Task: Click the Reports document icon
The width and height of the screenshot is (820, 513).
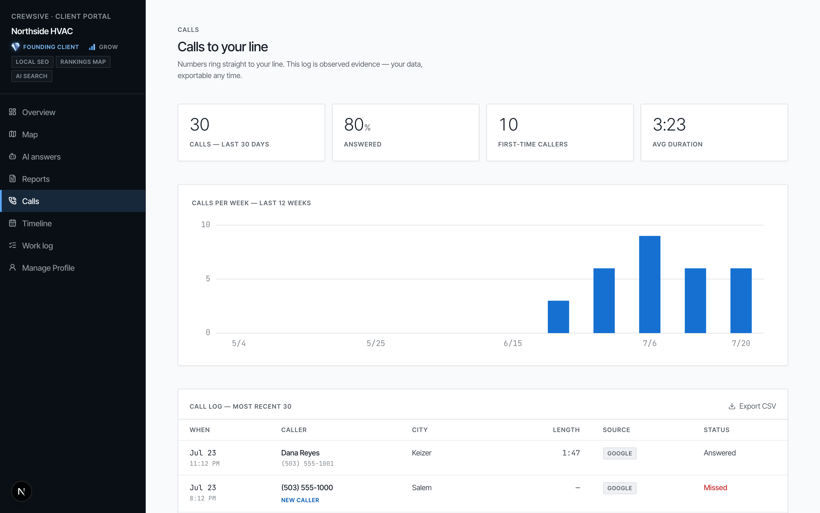Action: tap(13, 178)
